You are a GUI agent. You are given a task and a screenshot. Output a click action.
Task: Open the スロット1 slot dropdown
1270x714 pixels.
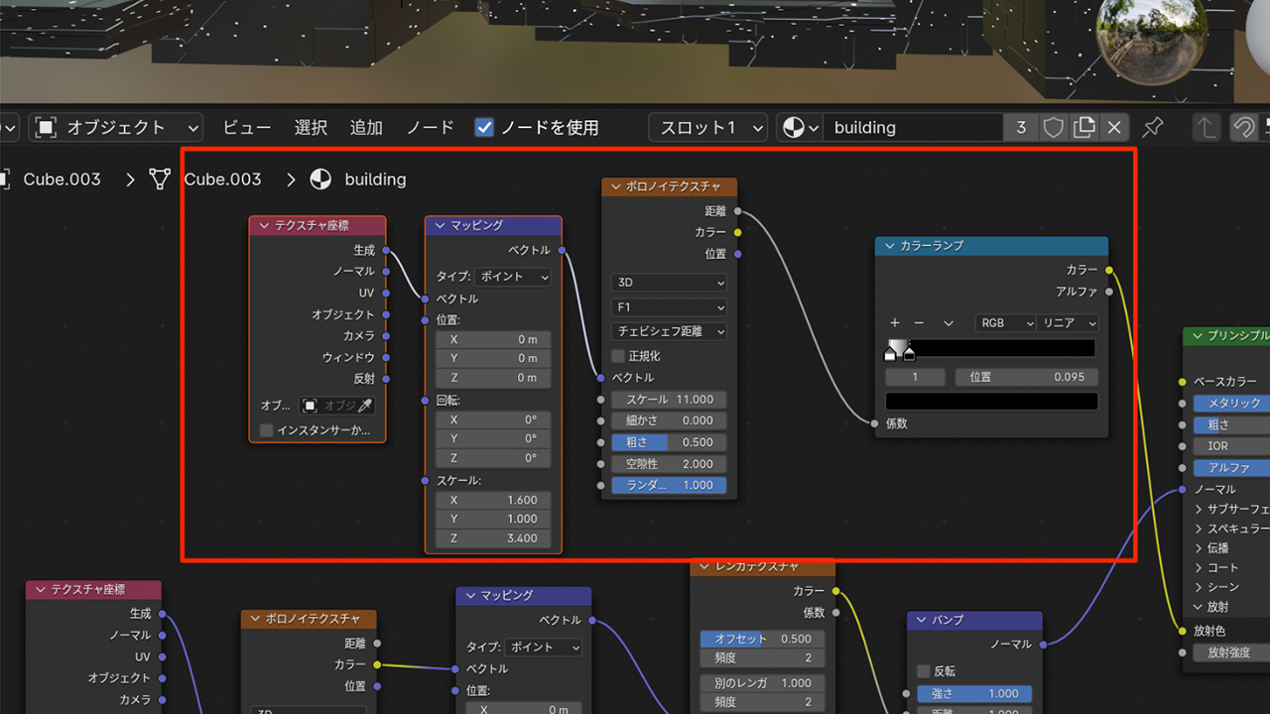[x=707, y=127]
